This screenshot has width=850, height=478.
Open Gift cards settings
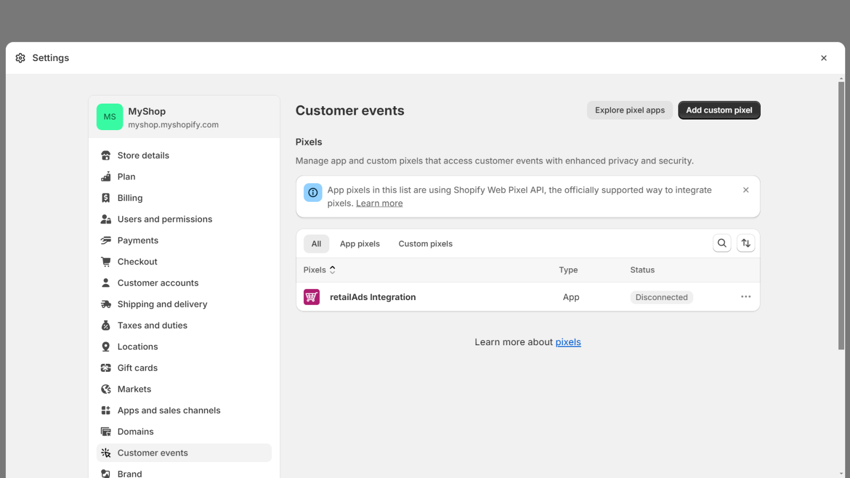tap(137, 368)
